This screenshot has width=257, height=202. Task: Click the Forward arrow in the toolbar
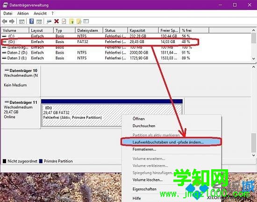click(x=12, y=22)
